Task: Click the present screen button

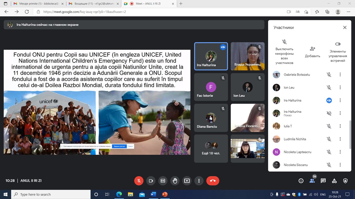Action: point(187,181)
